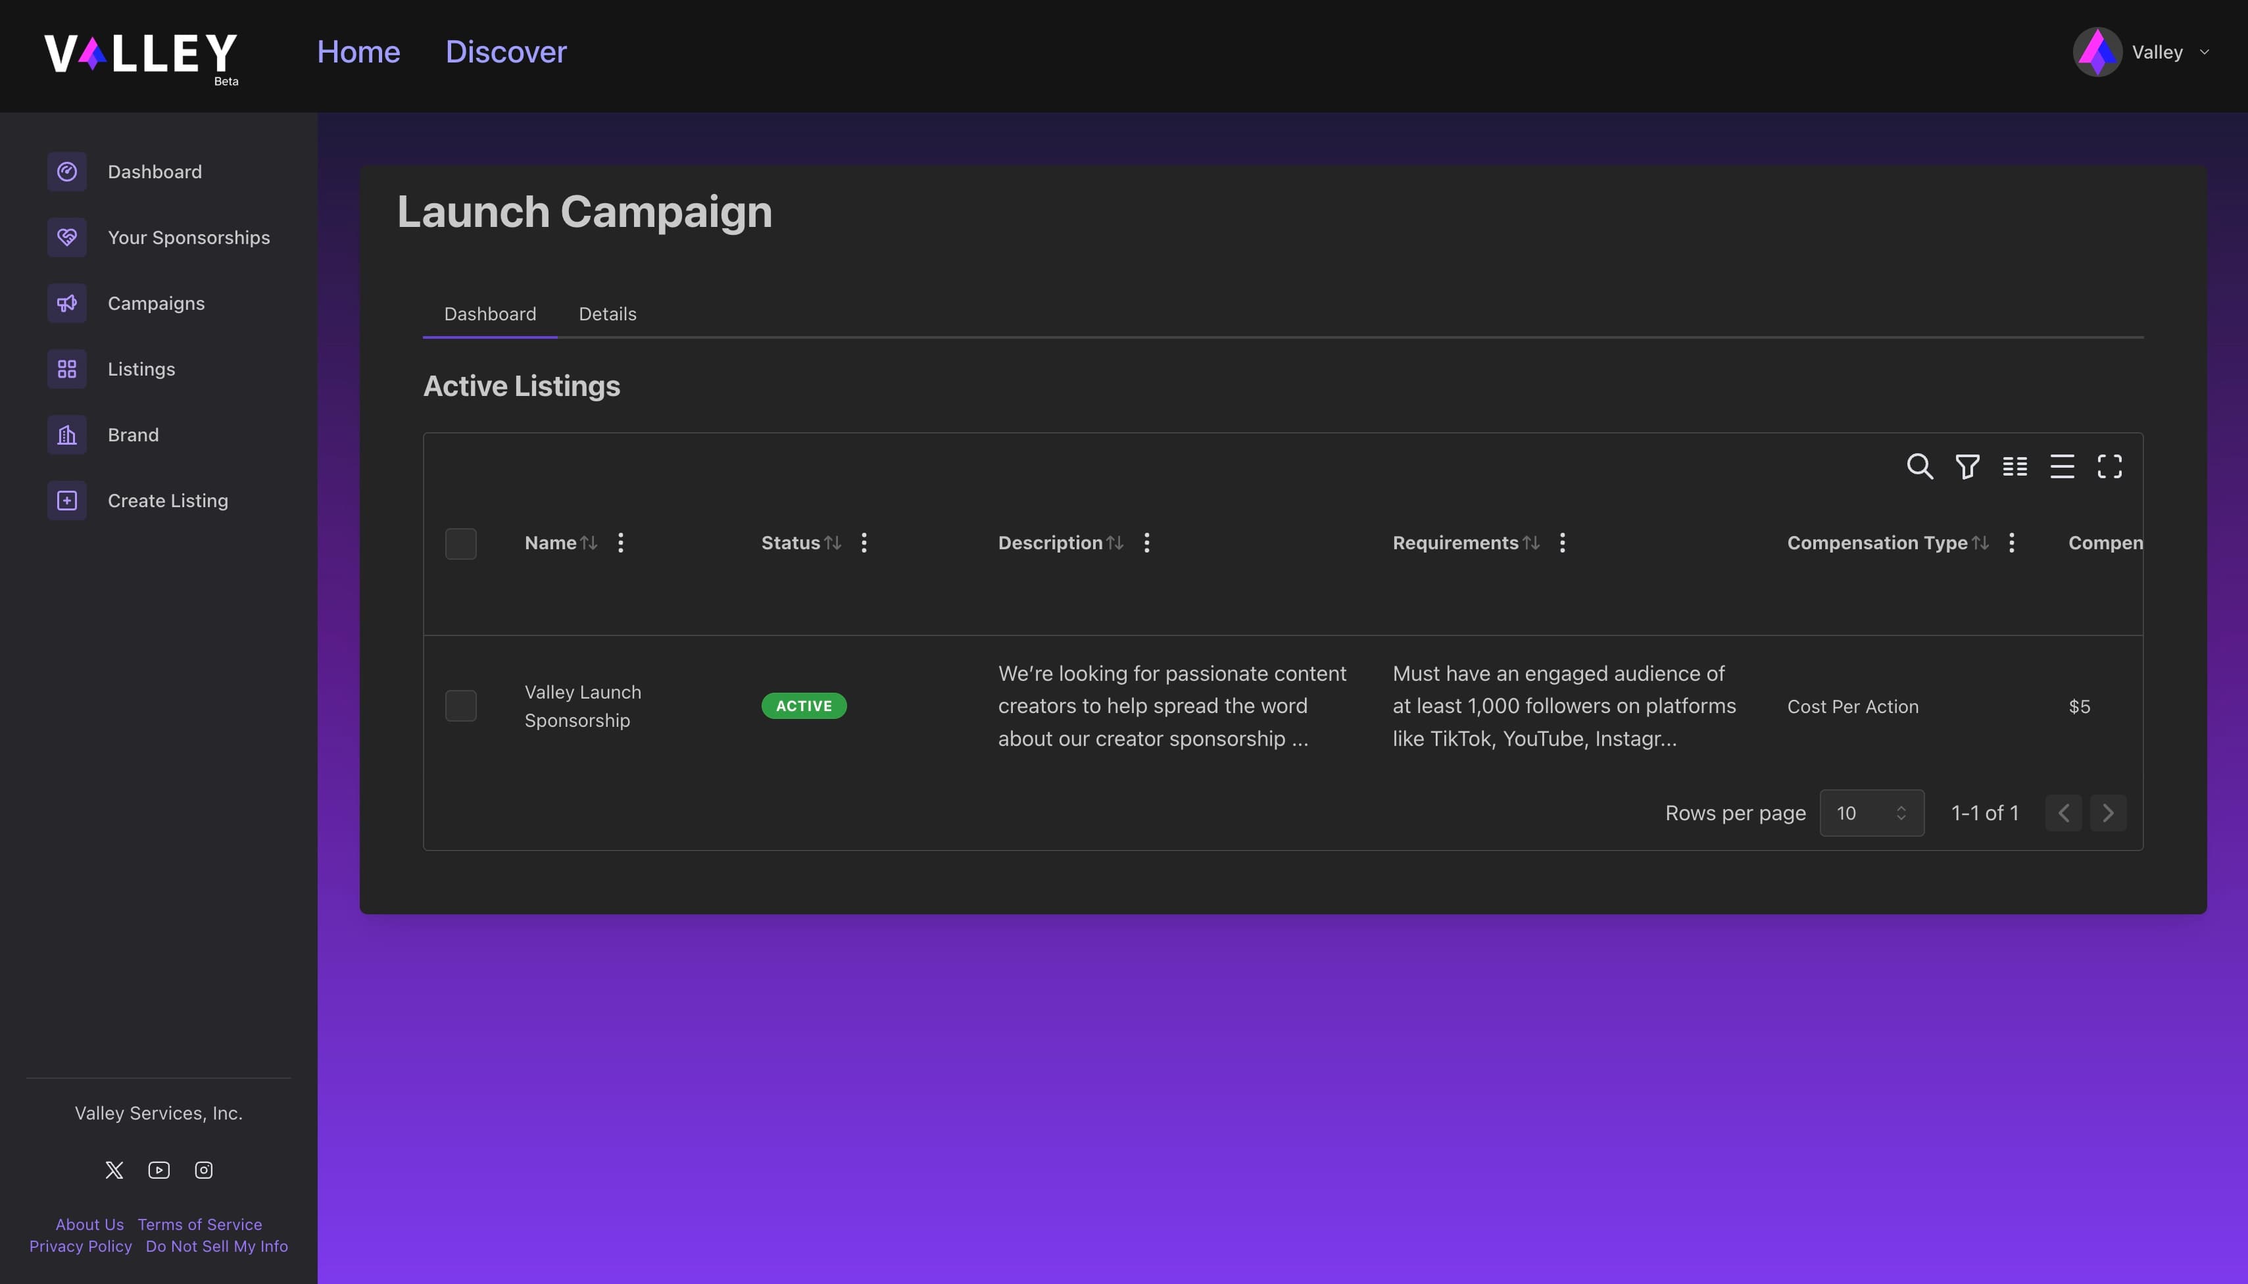The height and width of the screenshot is (1284, 2248).
Task: Open Description column actions menu
Action: click(x=1147, y=543)
